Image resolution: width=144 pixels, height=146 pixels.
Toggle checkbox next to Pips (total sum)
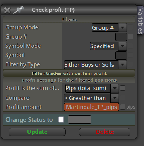click(x=122, y=88)
